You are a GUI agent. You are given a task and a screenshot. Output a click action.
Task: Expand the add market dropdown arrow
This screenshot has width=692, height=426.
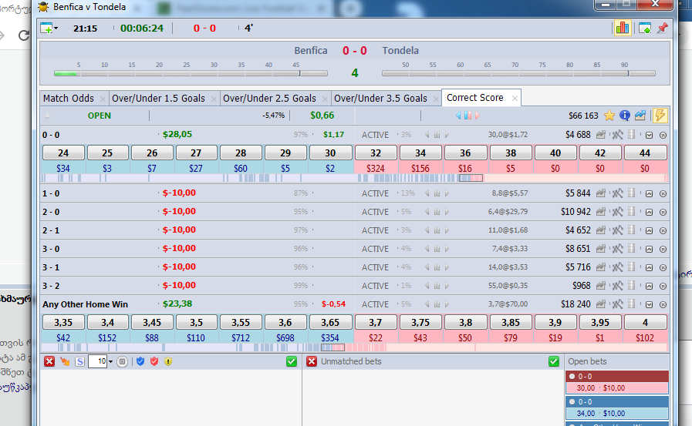click(x=56, y=29)
